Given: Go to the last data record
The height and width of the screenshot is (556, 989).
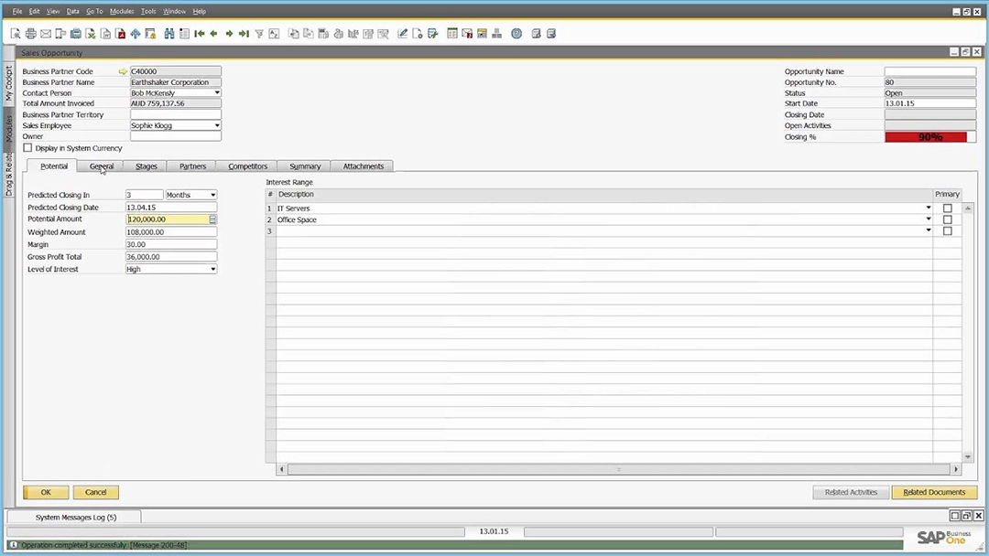Looking at the screenshot, I should click(x=244, y=34).
